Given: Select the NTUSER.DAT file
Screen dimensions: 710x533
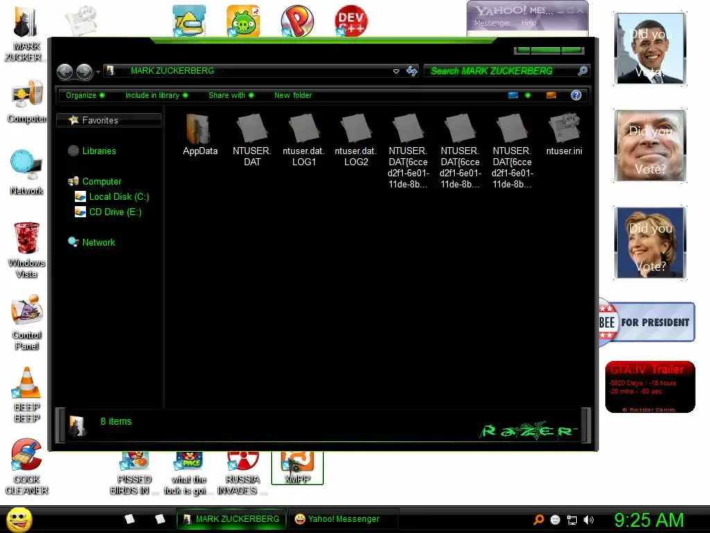Looking at the screenshot, I should (252, 140).
